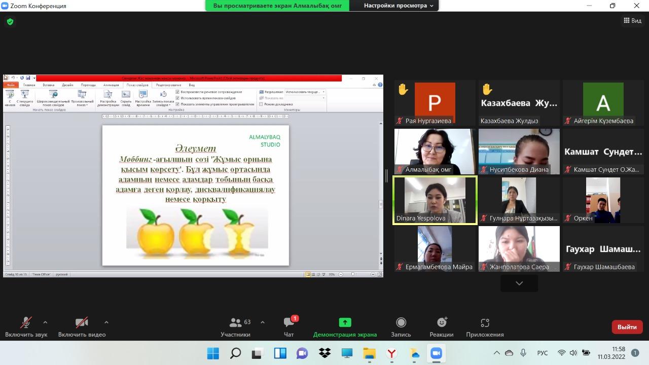This screenshot has width=649, height=365.
Task: Open the Чат chat panel
Action: tap(289, 326)
